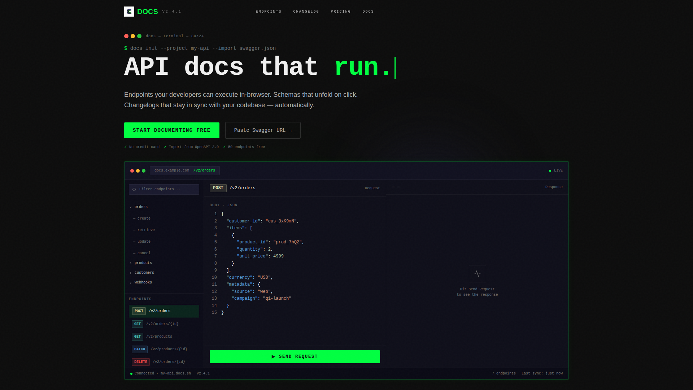Image resolution: width=693 pixels, height=390 pixels.
Task: Select PATCH /v2/products/{id} endpoint row
Action: (164, 349)
